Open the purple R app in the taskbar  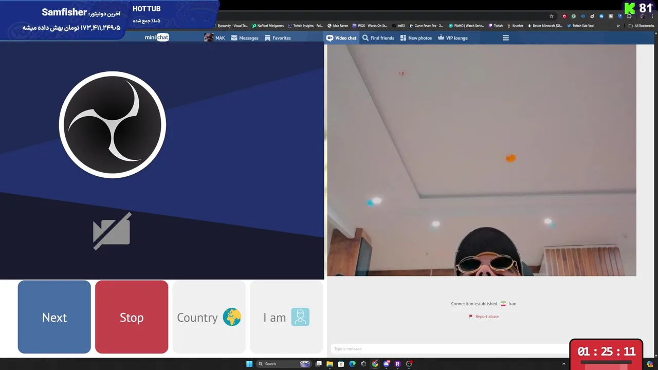tap(397, 364)
